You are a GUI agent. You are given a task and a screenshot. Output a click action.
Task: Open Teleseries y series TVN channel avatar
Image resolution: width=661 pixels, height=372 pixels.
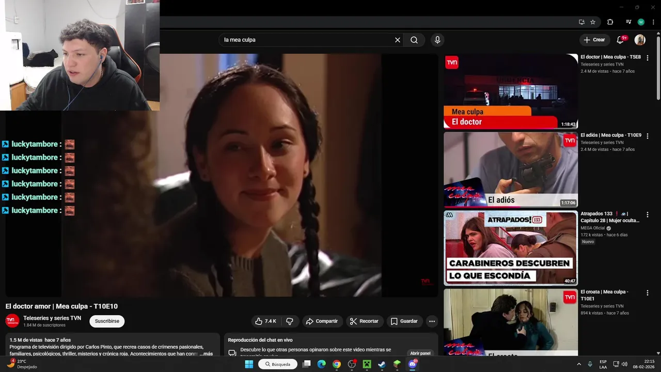click(12, 321)
